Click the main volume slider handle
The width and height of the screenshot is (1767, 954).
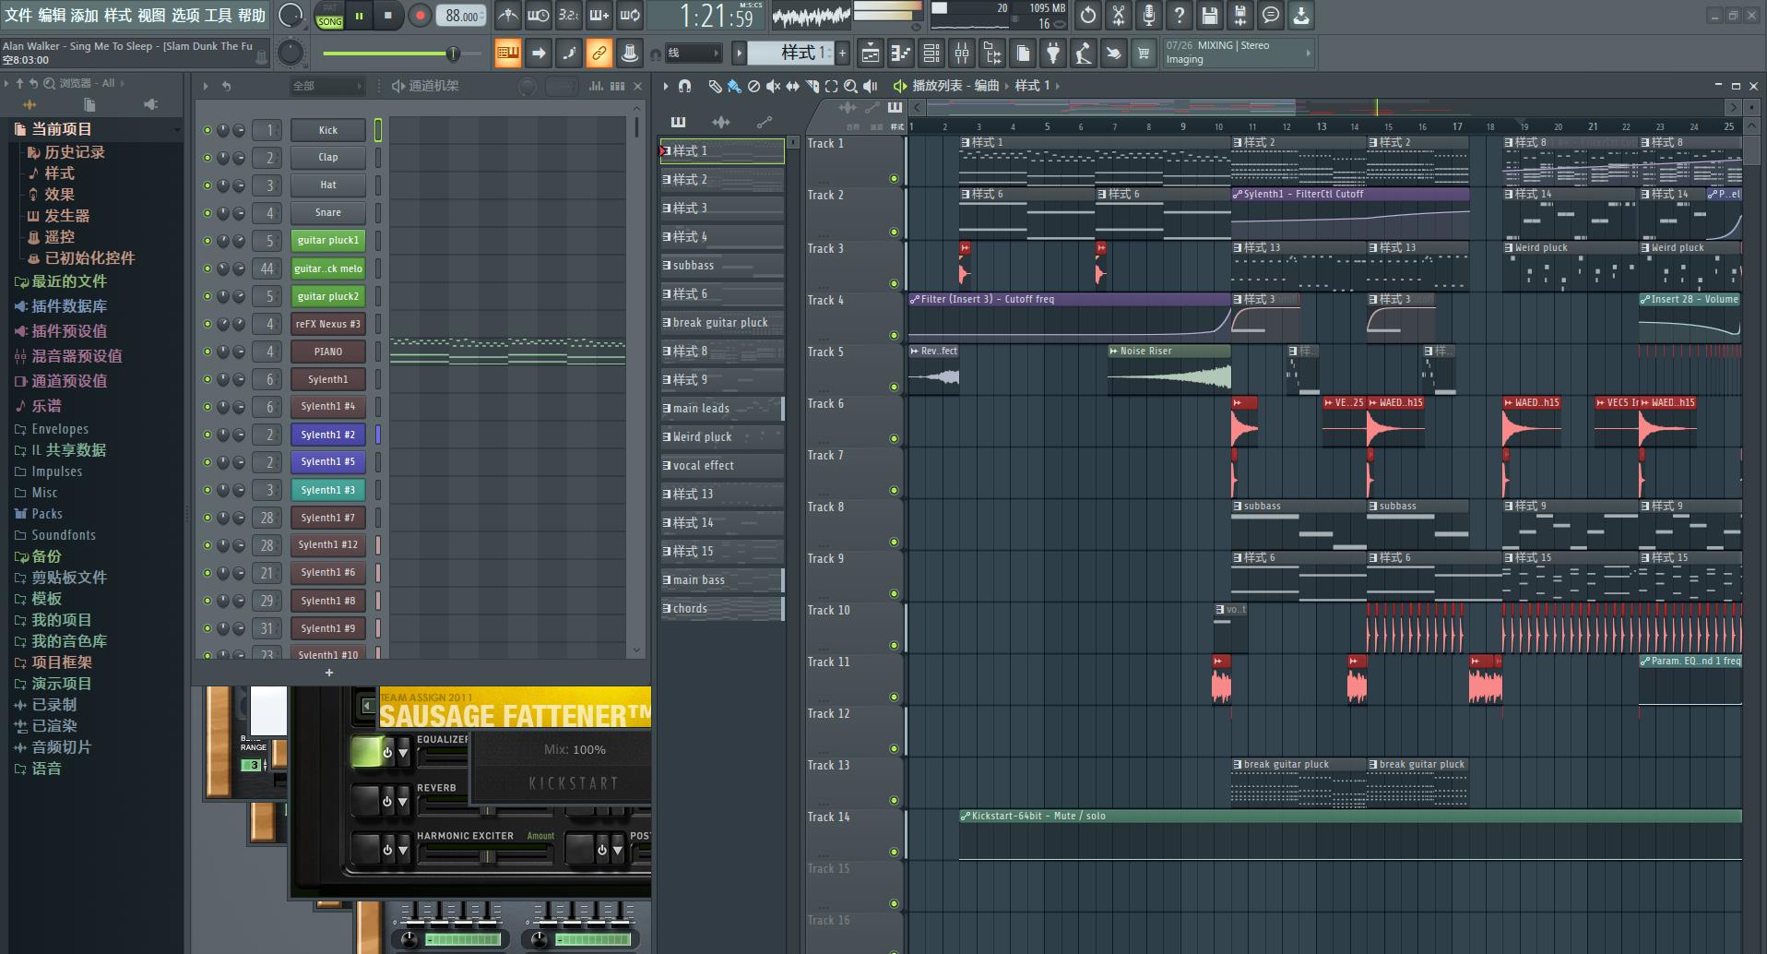coord(453,54)
